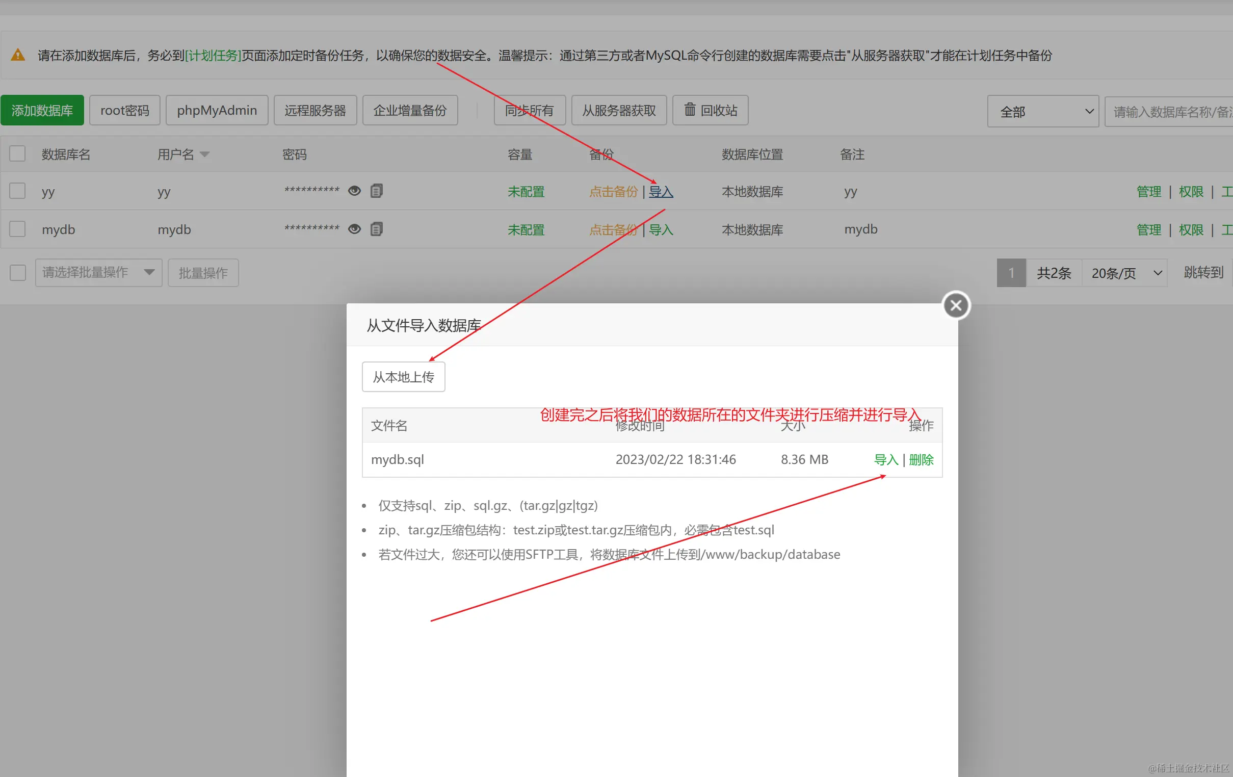Tick the yy row checkbox
The width and height of the screenshot is (1233, 777).
click(x=17, y=191)
